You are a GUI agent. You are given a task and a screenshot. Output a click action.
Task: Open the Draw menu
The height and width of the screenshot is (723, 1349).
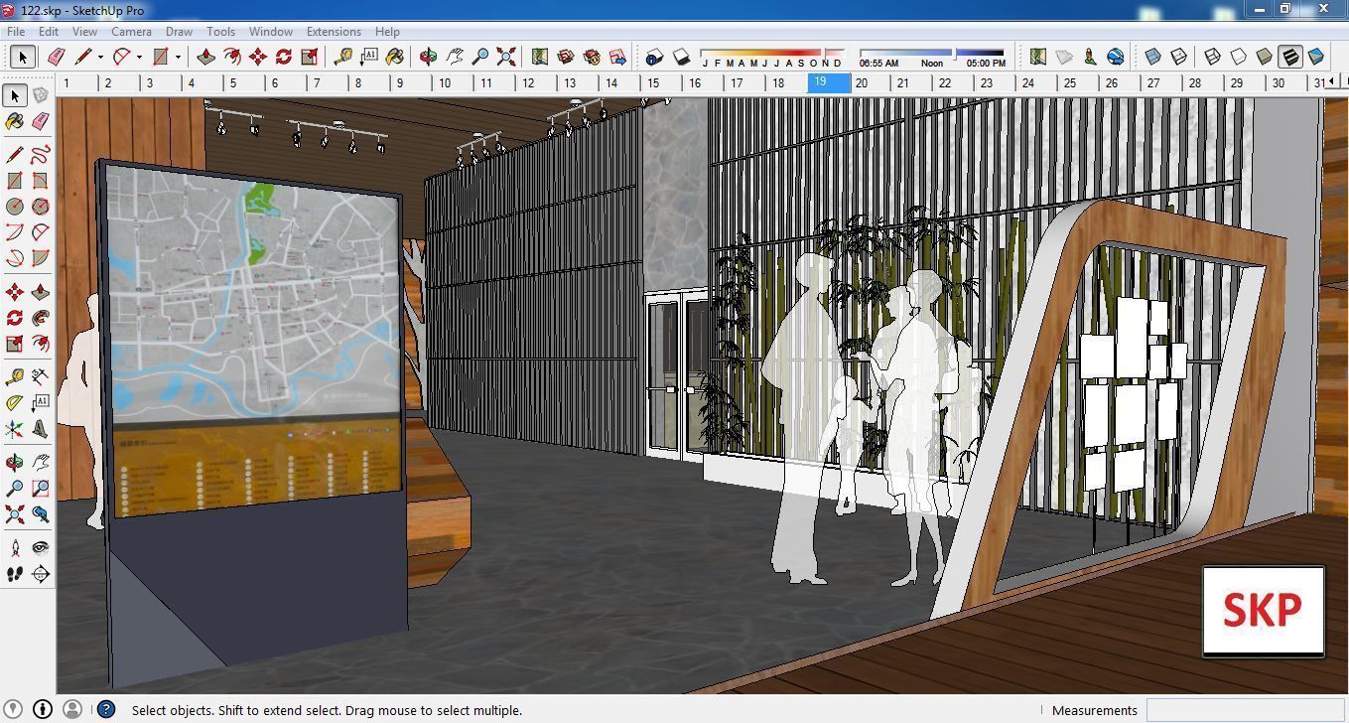point(179,32)
